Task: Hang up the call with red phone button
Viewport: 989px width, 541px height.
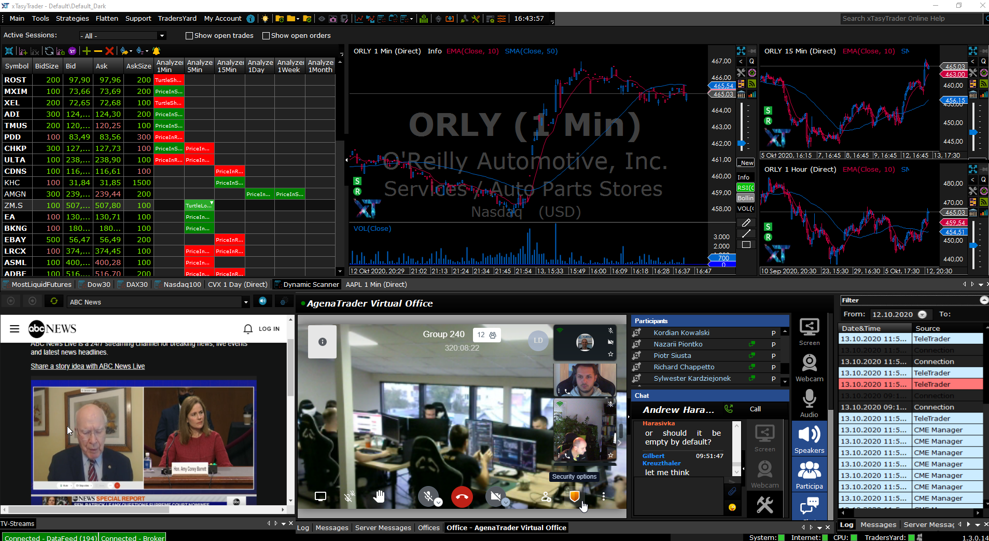Action: [462, 497]
